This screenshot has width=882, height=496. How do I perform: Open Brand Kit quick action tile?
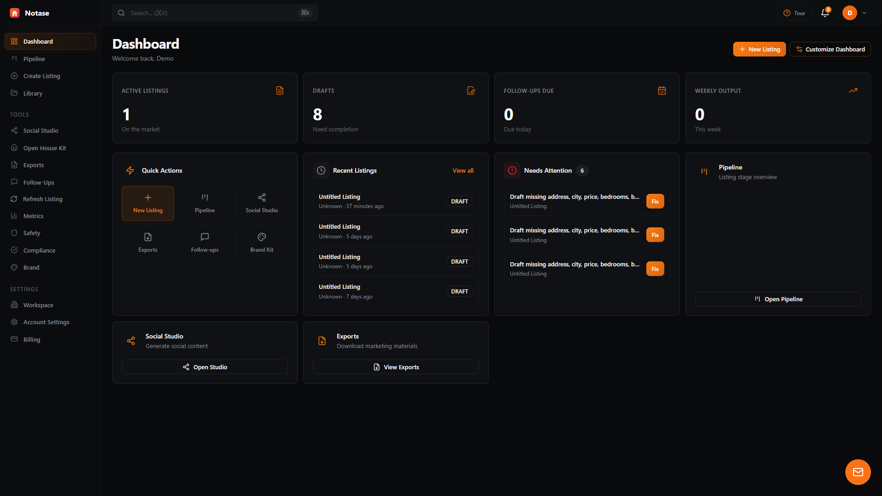click(x=261, y=242)
